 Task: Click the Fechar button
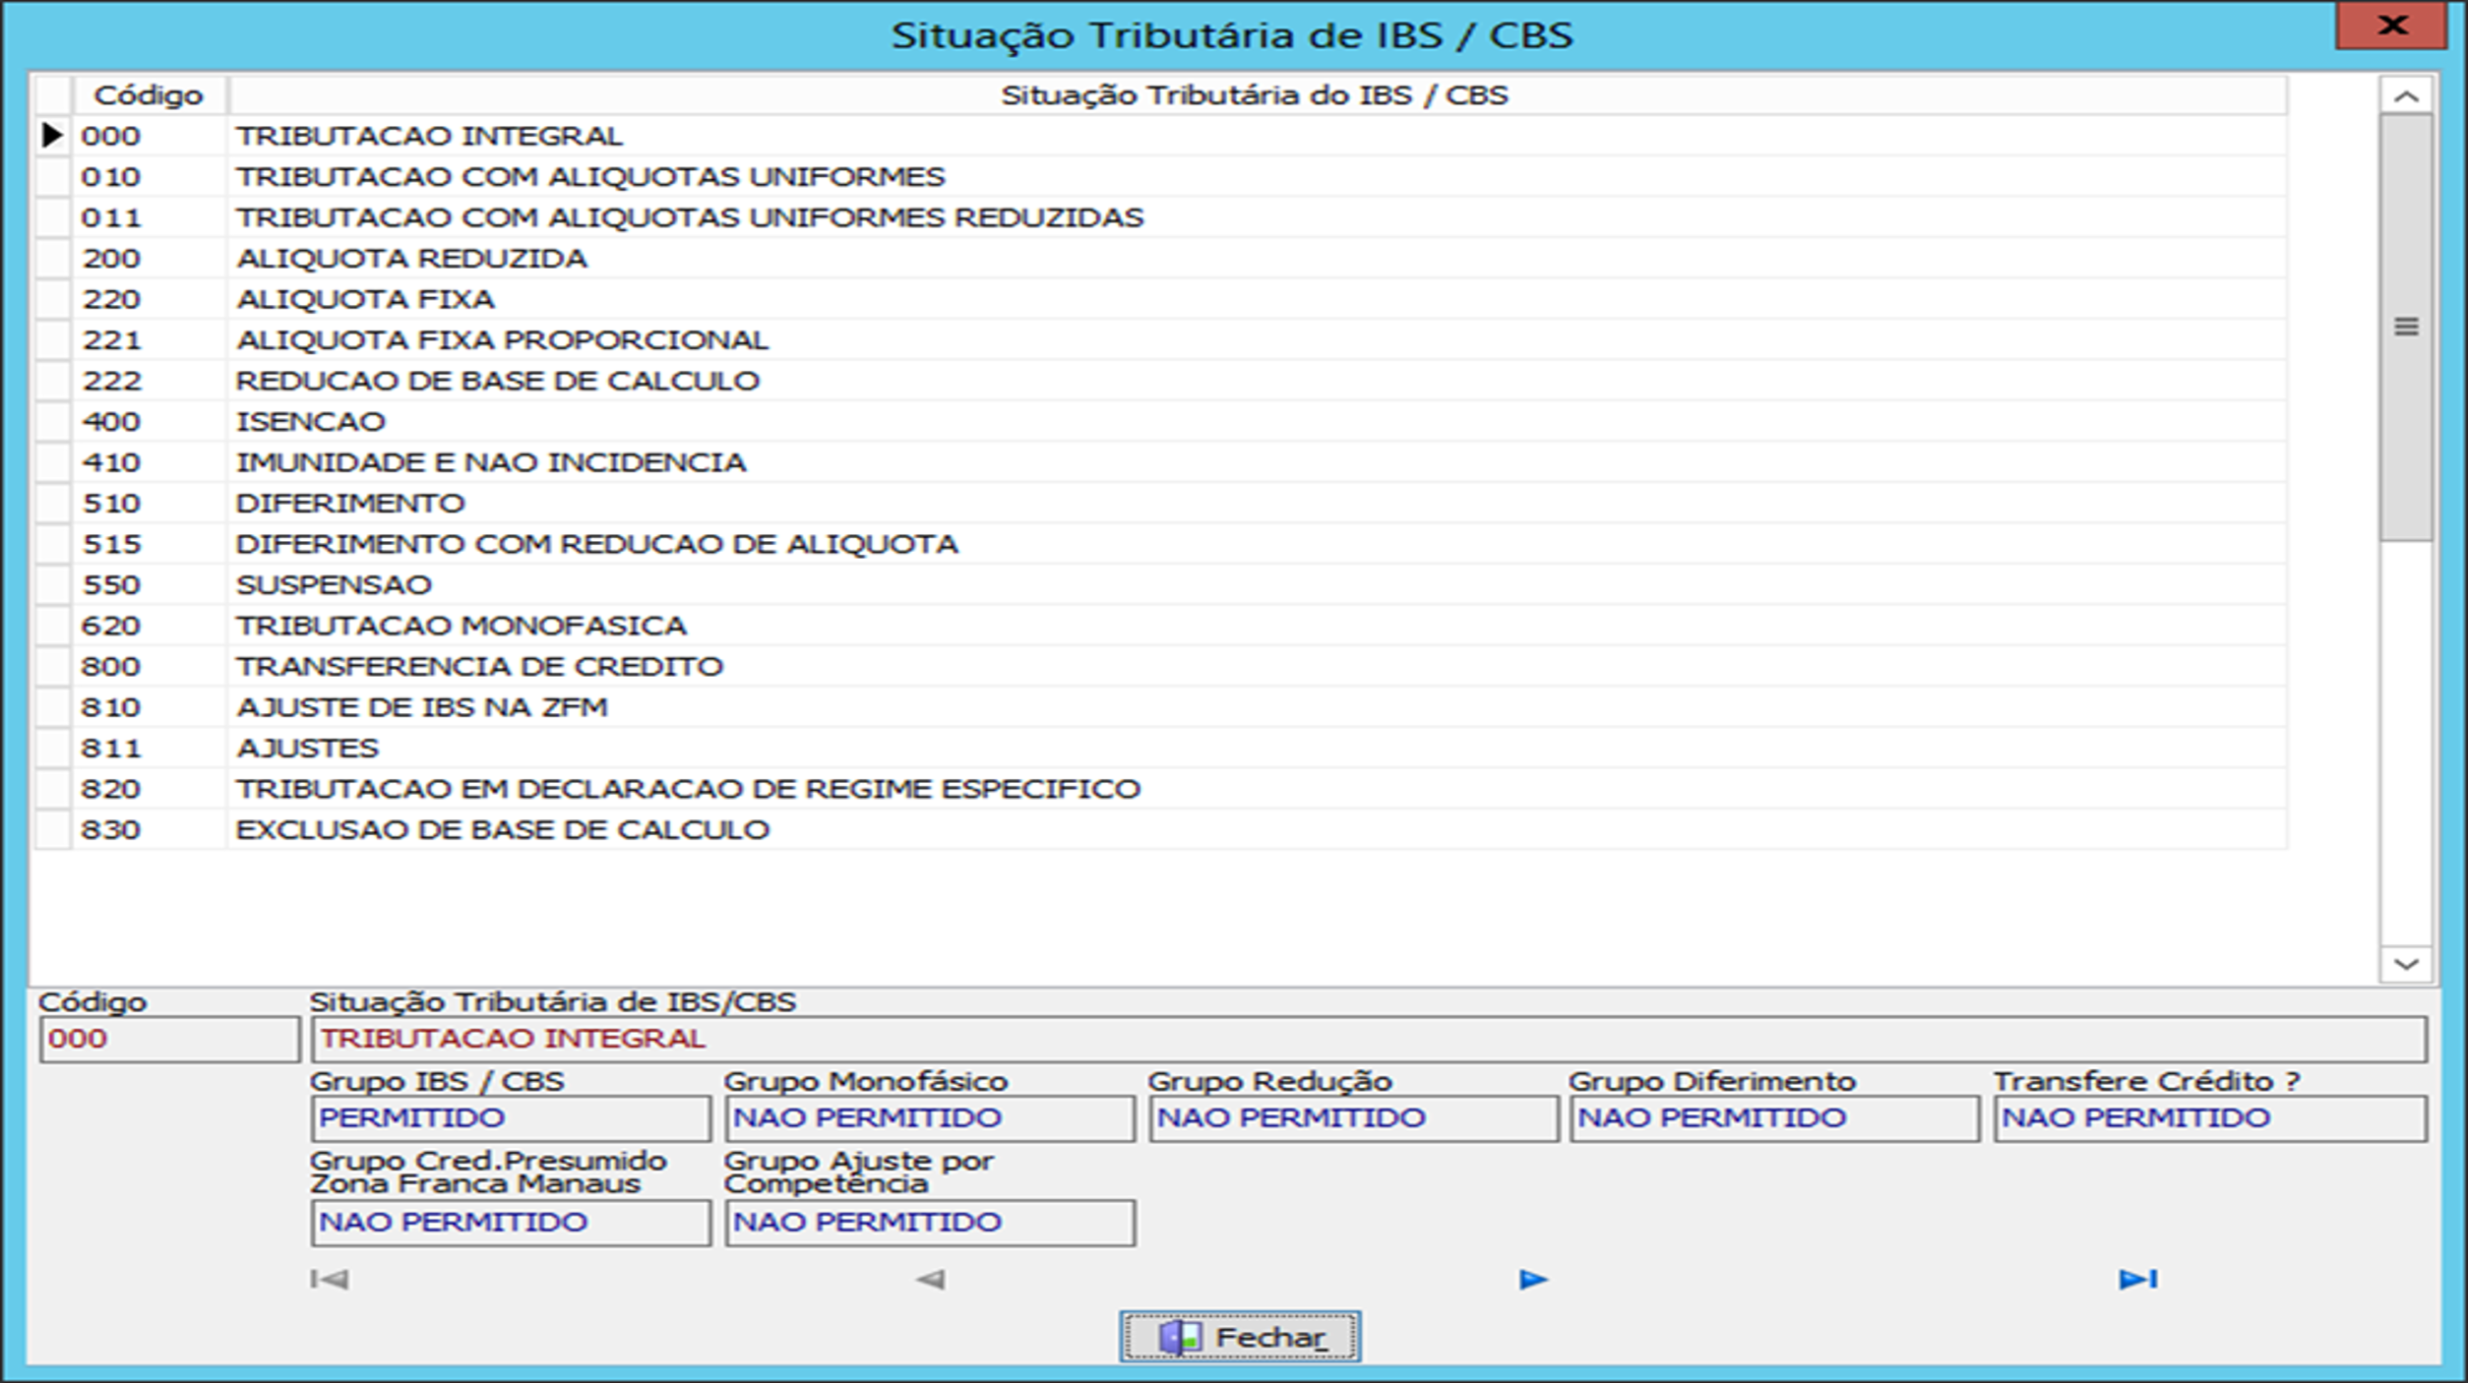1240,1337
